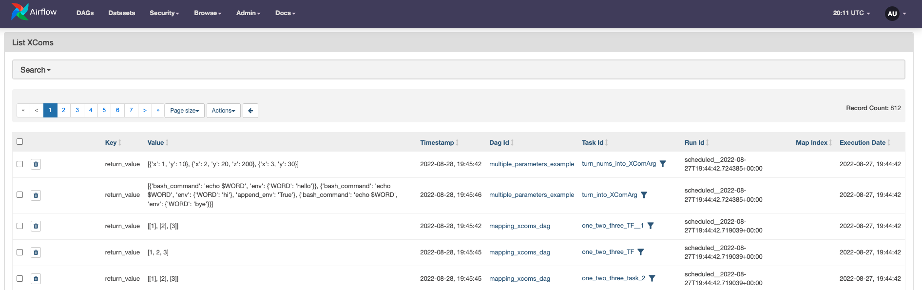Open multiple_parameters_example DAG link in first row

(x=531, y=164)
